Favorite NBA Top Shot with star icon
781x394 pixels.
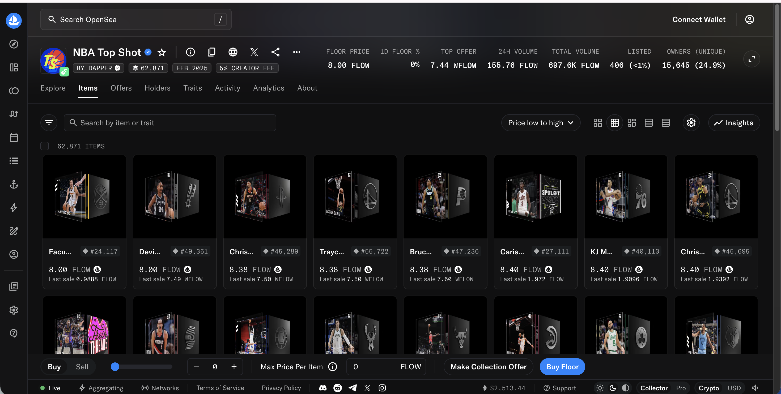tap(162, 52)
